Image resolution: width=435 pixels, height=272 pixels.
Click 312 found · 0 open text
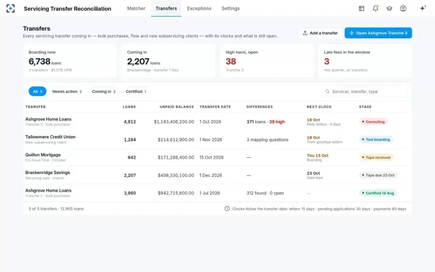(x=265, y=193)
